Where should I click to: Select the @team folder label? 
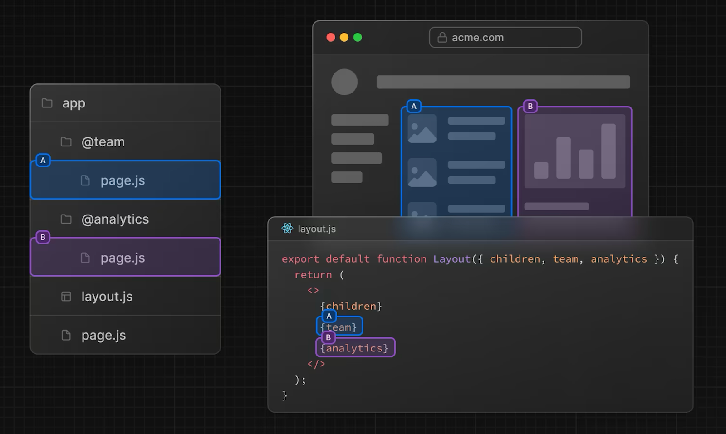point(103,142)
